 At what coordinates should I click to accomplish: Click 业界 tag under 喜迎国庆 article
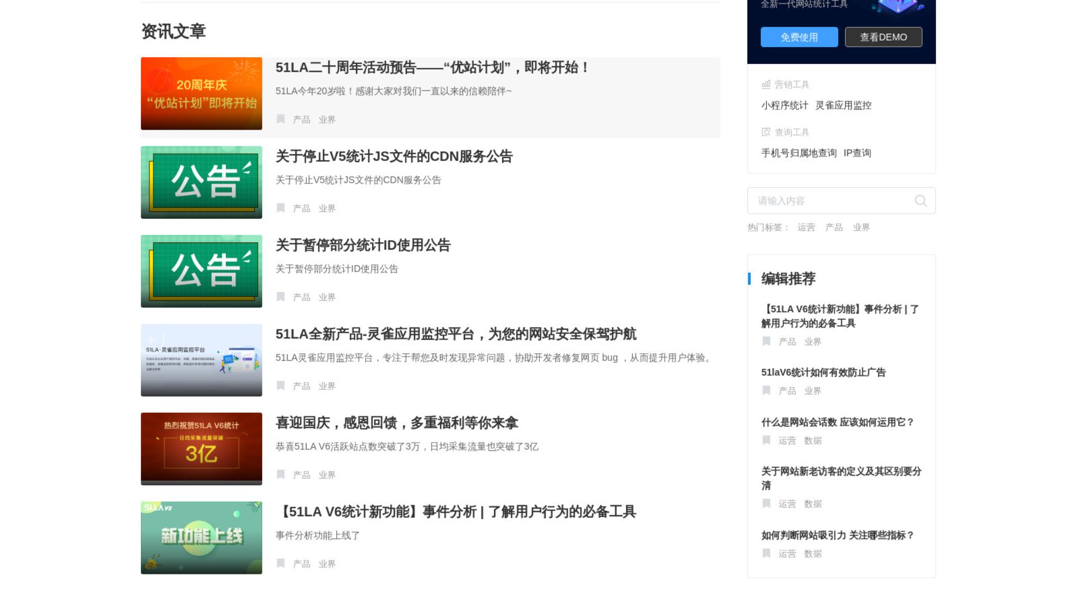[x=327, y=475]
